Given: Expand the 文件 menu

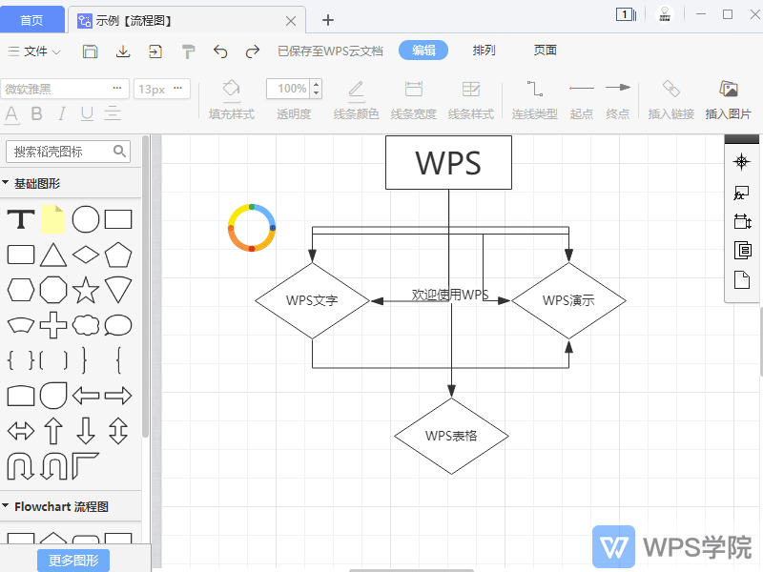Looking at the screenshot, I should pos(33,51).
